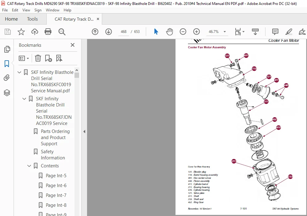Select the CAT Rotary Track D... document tab

(x=74, y=19)
